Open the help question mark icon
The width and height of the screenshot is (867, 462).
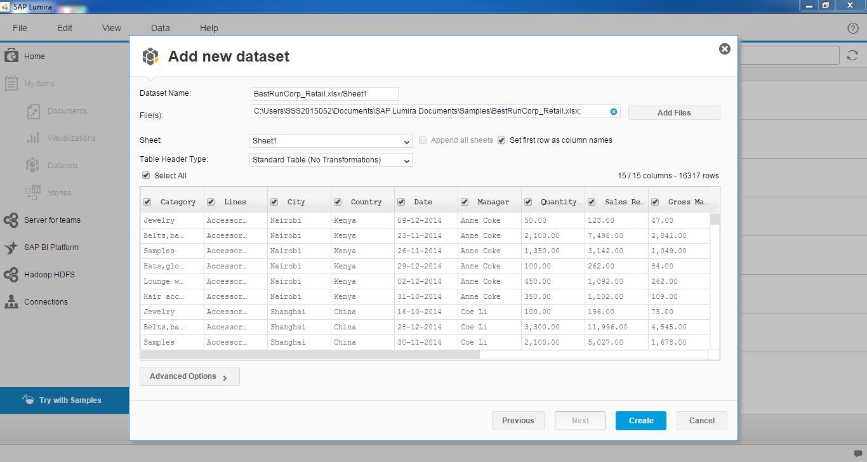[x=853, y=28]
